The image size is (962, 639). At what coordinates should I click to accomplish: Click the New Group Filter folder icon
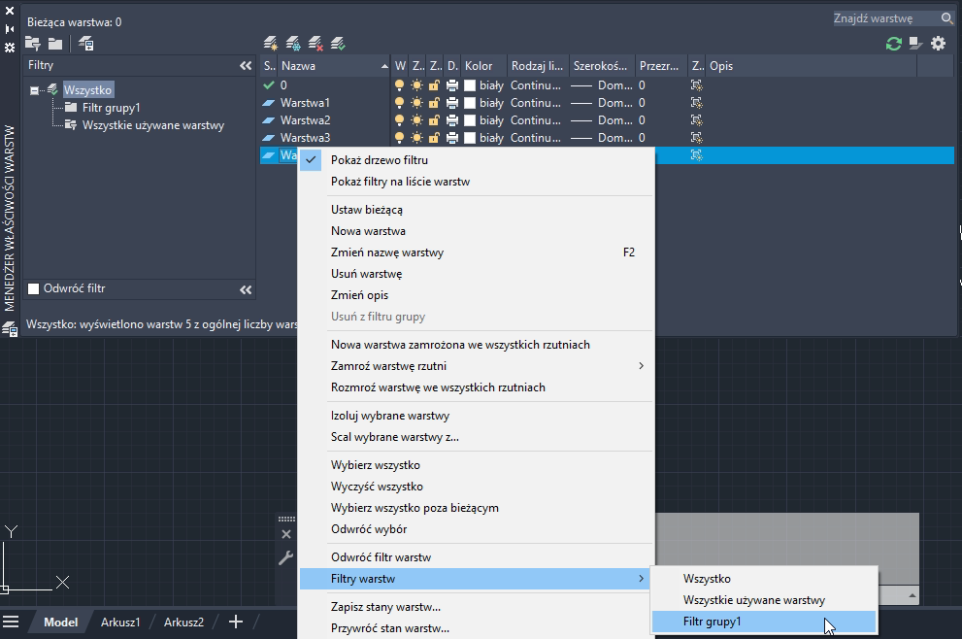coord(55,44)
